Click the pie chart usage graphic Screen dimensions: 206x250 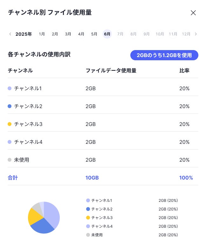(x=44, y=217)
